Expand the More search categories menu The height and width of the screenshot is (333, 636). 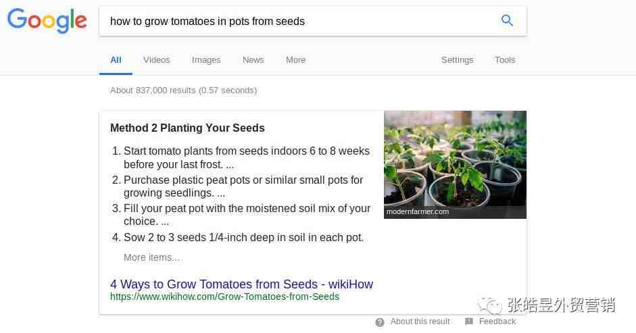tap(295, 60)
